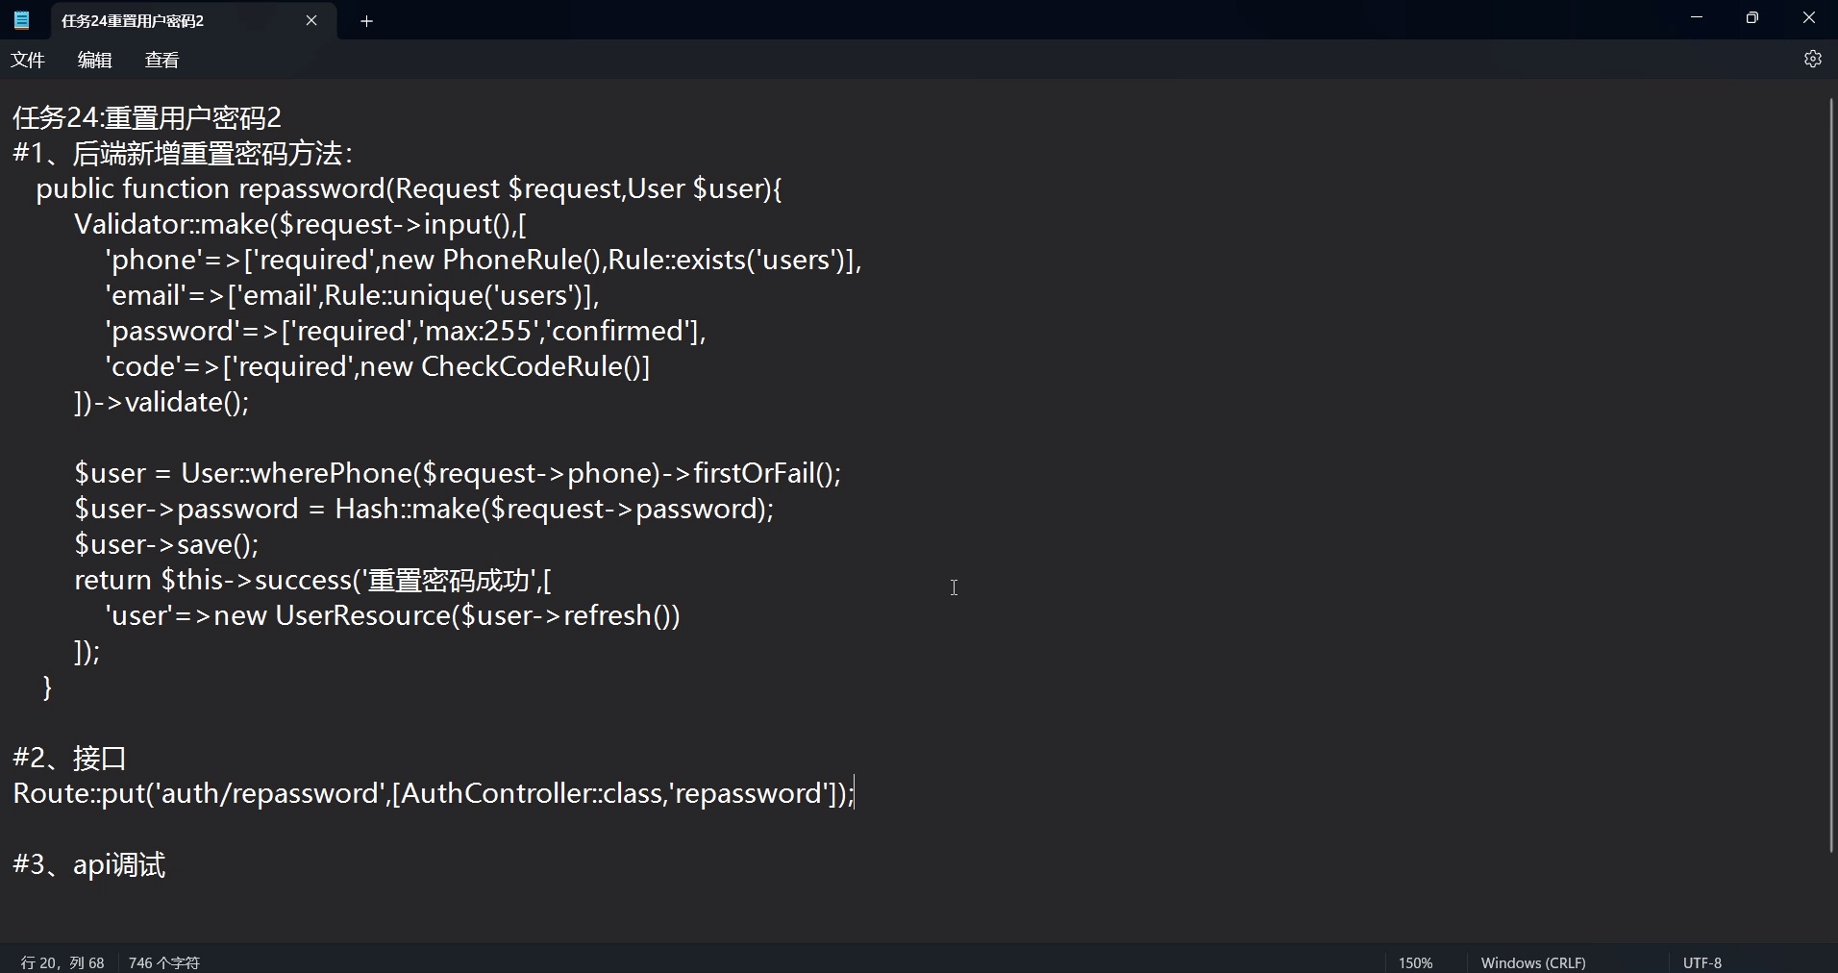Click the UTF-8 encoding indicator
The height and width of the screenshot is (973, 1838).
point(1701,962)
